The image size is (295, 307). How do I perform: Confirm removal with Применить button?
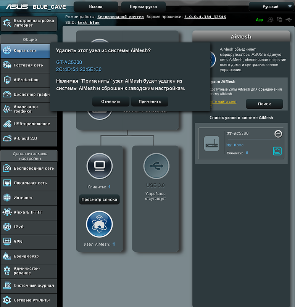point(150,101)
